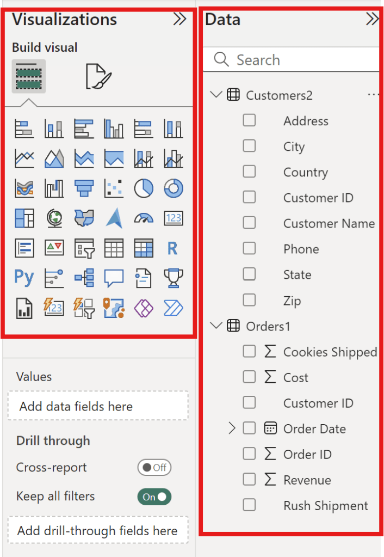Screen dimensions: 384x557
Task: Insert a Python visual
Action: (24, 278)
